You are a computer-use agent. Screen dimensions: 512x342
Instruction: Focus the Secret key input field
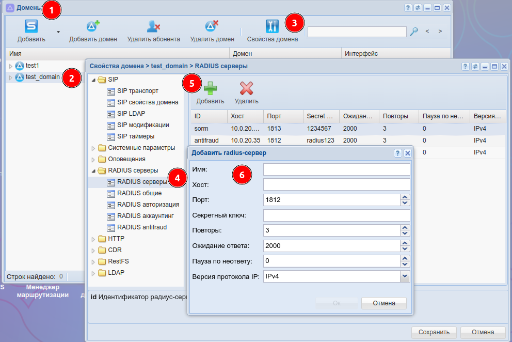tap(336, 215)
